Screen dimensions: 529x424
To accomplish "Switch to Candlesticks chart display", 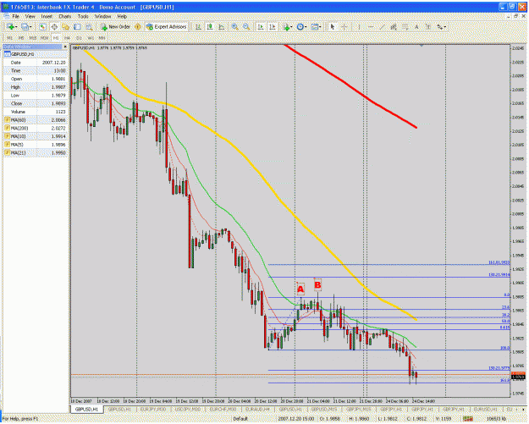I will click(210, 27).
